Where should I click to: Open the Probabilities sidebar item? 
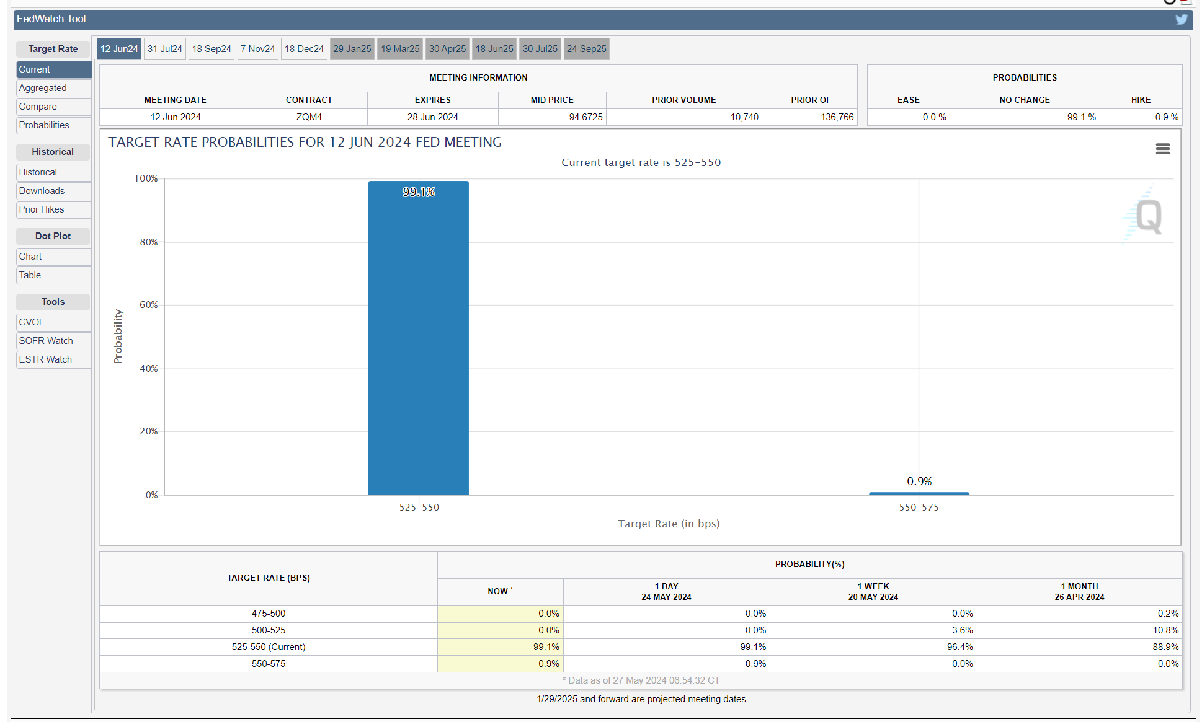tap(44, 125)
